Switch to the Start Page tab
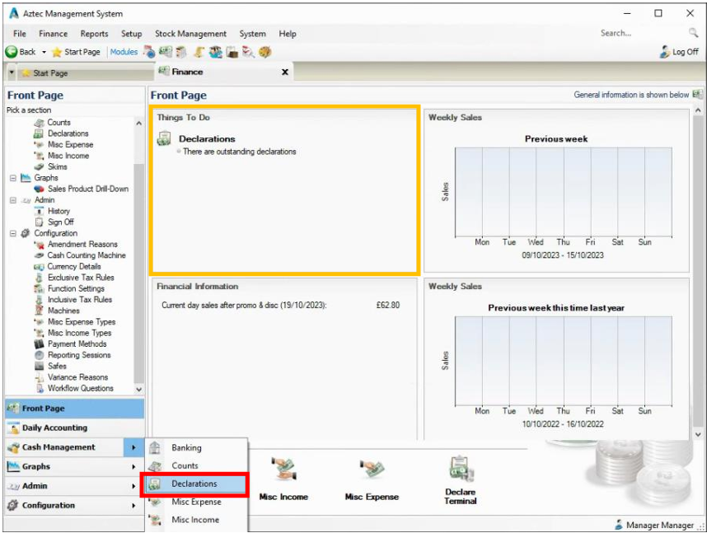Viewport: 707px width, 533px height. click(49, 73)
